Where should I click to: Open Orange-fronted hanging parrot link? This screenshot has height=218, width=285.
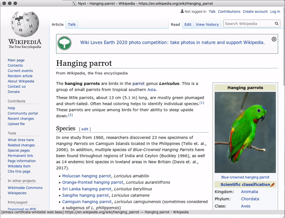pos(93,182)
